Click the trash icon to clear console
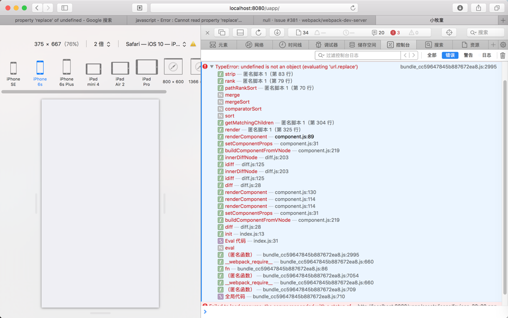 click(x=502, y=55)
